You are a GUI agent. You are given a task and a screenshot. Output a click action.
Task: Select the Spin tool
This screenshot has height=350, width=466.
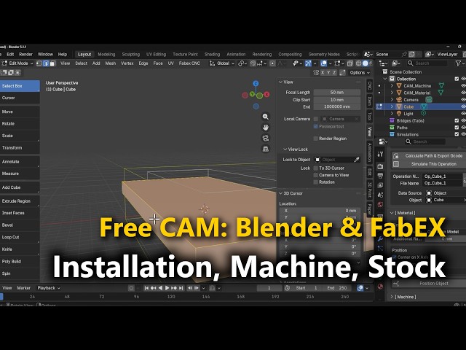click(20, 273)
